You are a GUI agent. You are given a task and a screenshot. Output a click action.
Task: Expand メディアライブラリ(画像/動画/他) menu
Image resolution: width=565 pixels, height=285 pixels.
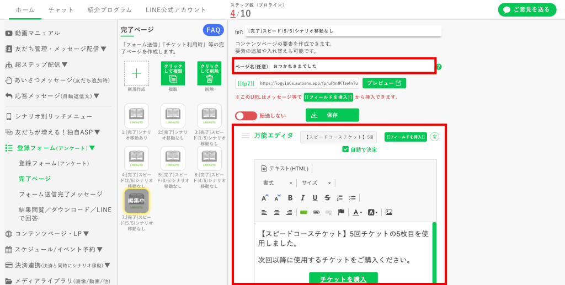57,281
